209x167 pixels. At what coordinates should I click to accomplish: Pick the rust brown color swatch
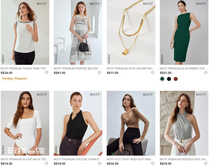click(176, 79)
